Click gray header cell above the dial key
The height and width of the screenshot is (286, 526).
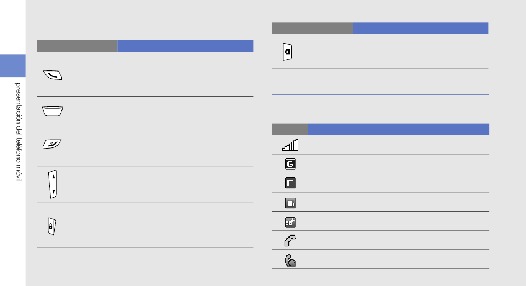(77, 45)
